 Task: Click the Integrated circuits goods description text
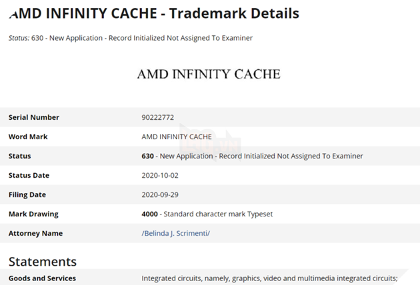click(269, 278)
